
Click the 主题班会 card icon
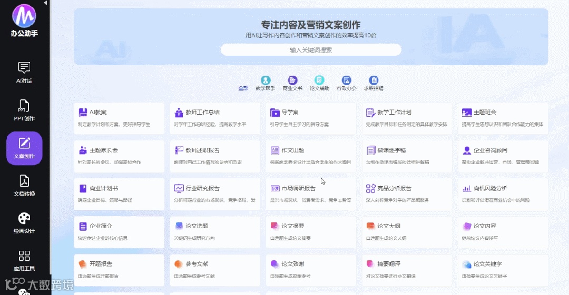(x=467, y=113)
